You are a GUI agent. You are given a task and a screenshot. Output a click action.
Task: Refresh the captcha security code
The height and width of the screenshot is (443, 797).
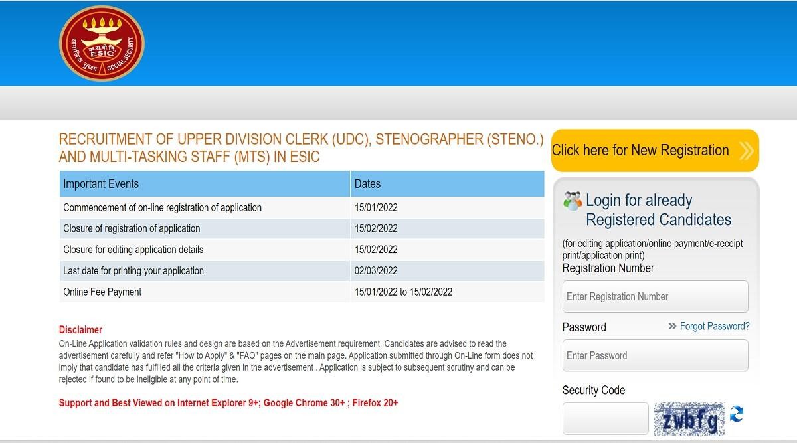tap(737, 415)
